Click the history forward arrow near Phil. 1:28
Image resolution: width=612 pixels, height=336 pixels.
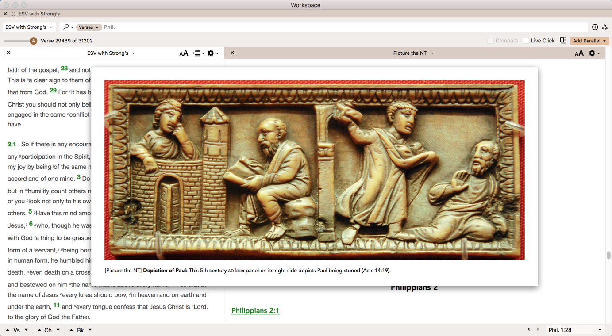[538, 330]
